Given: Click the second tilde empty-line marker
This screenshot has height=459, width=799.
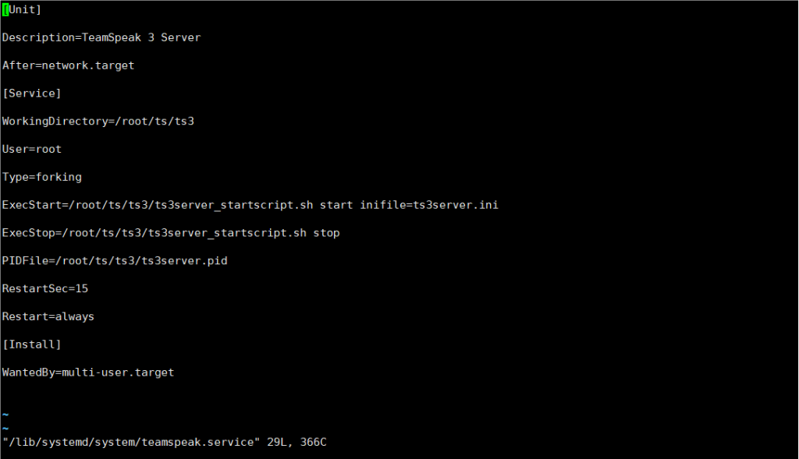Looking at the screenshot, I should click(x=5, y=429).
